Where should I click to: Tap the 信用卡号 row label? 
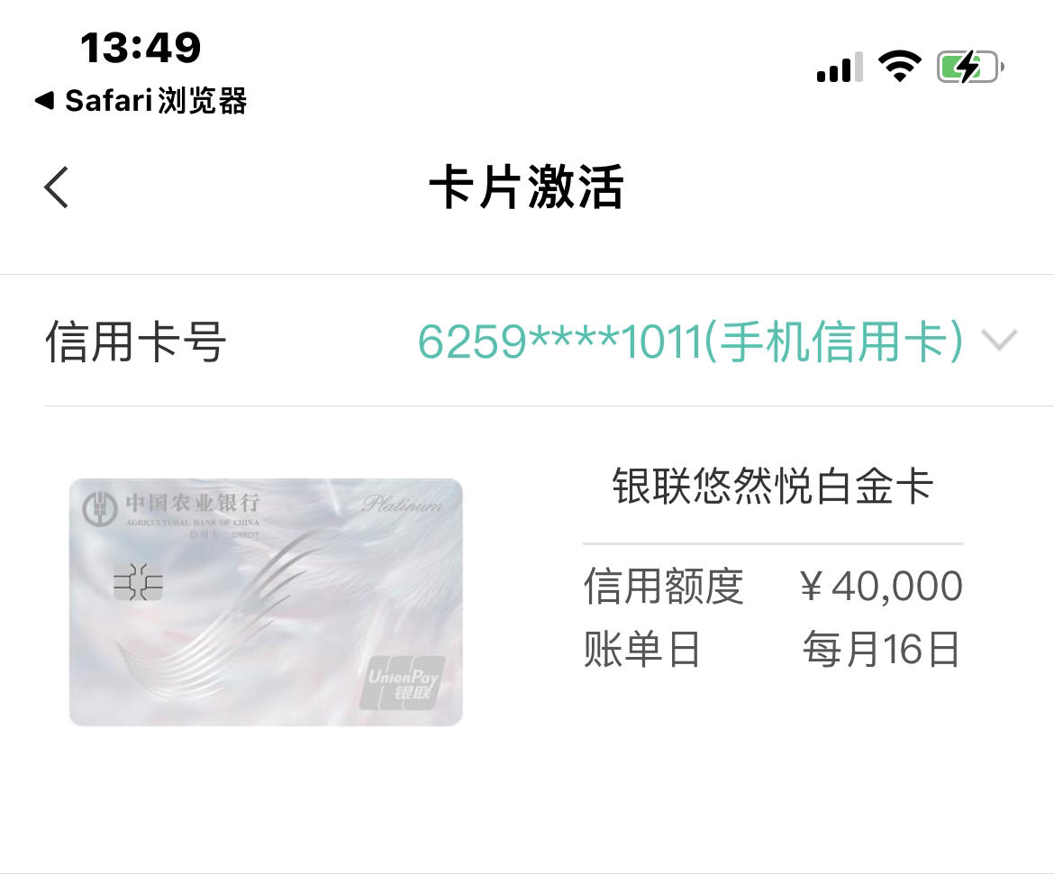pos(136,342)
